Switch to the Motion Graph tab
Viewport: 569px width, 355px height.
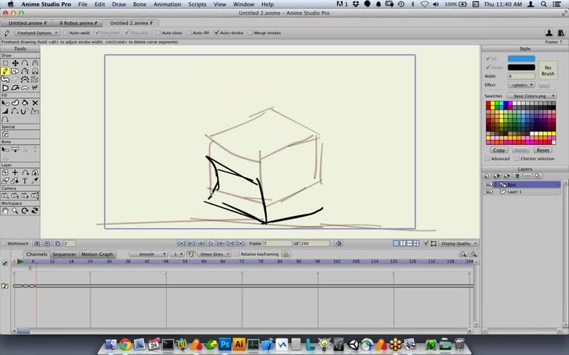click(97, 254)
